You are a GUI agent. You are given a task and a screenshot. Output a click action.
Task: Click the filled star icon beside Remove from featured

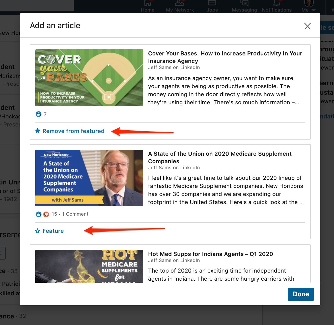point(38,131)
